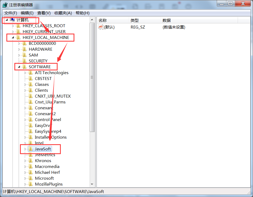Collapse HKEY_LOCAL_MACHINE with its triangle

click(13, 38)
